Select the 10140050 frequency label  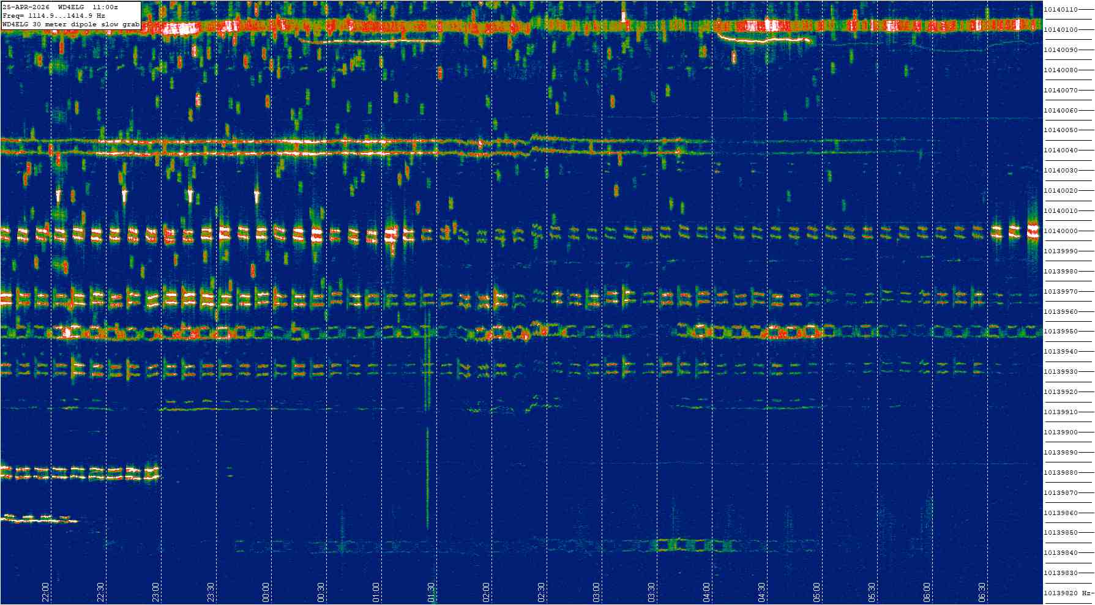click(1061, 130)
